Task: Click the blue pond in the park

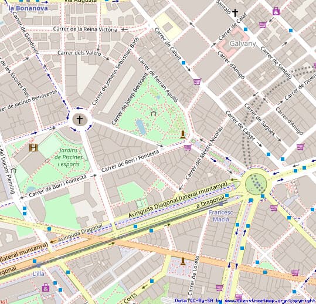Action: (x=141, y=127)
